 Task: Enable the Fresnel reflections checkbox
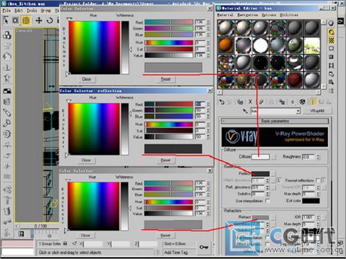318,180
